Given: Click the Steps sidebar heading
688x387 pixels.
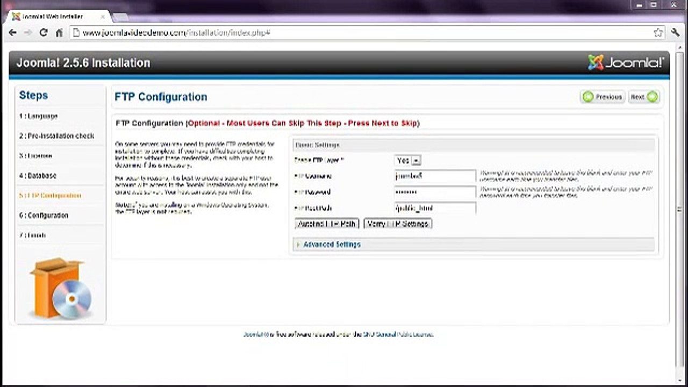Looking at the screenshot, I should [33, 95].
